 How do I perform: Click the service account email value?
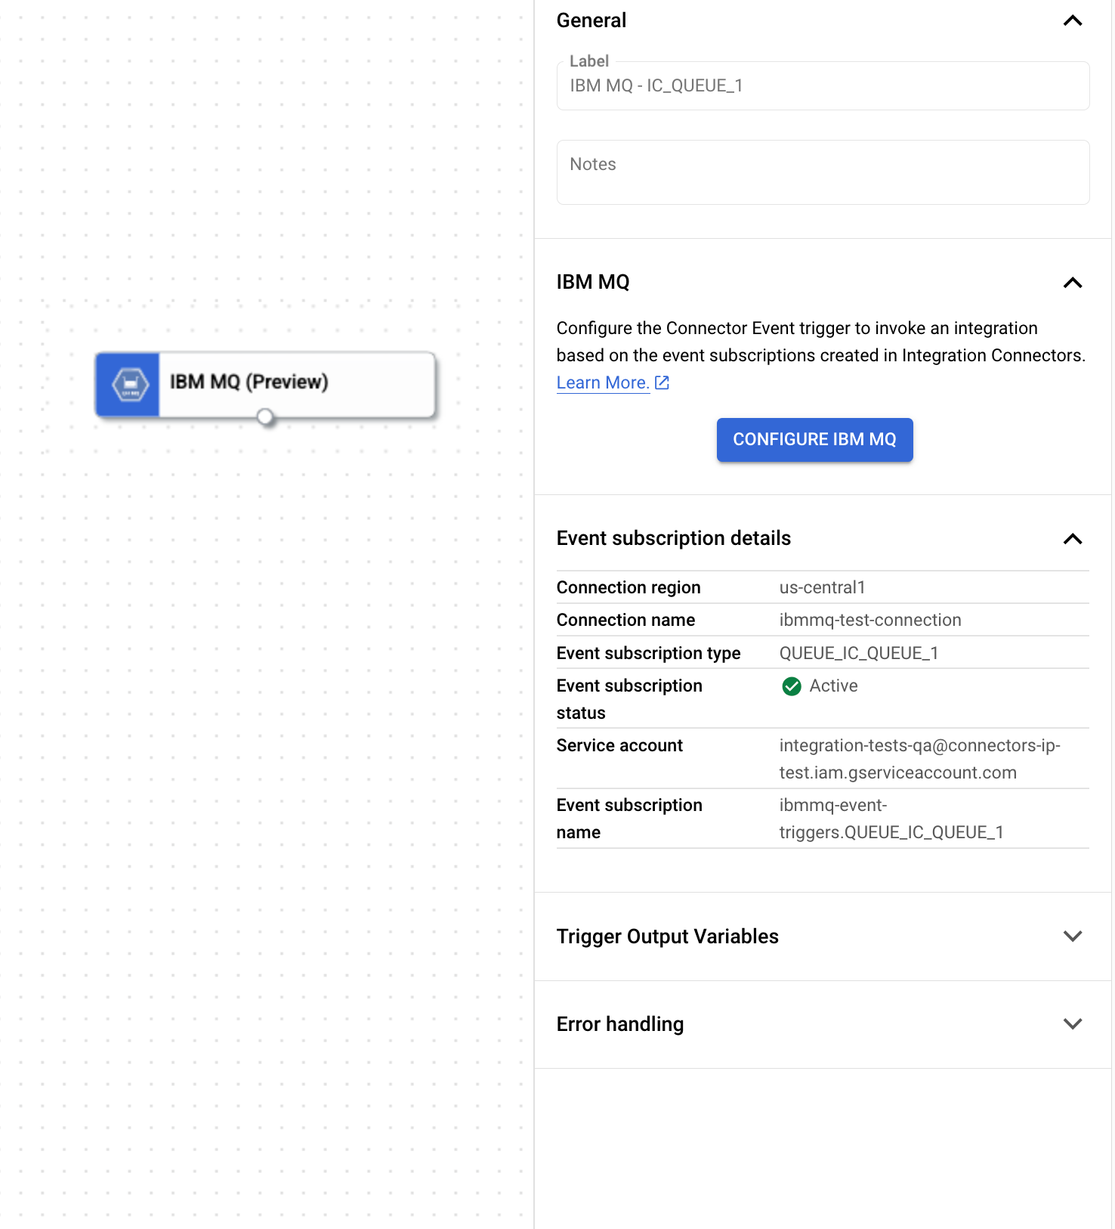pos(920,758)
